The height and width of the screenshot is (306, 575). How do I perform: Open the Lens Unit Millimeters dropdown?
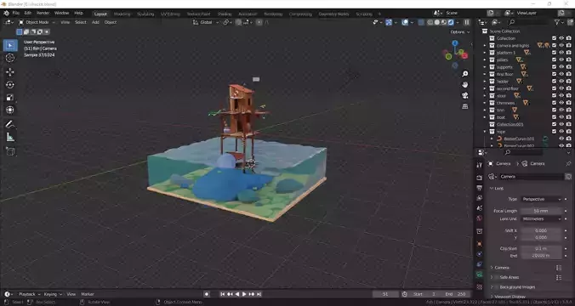pos(541,218)
